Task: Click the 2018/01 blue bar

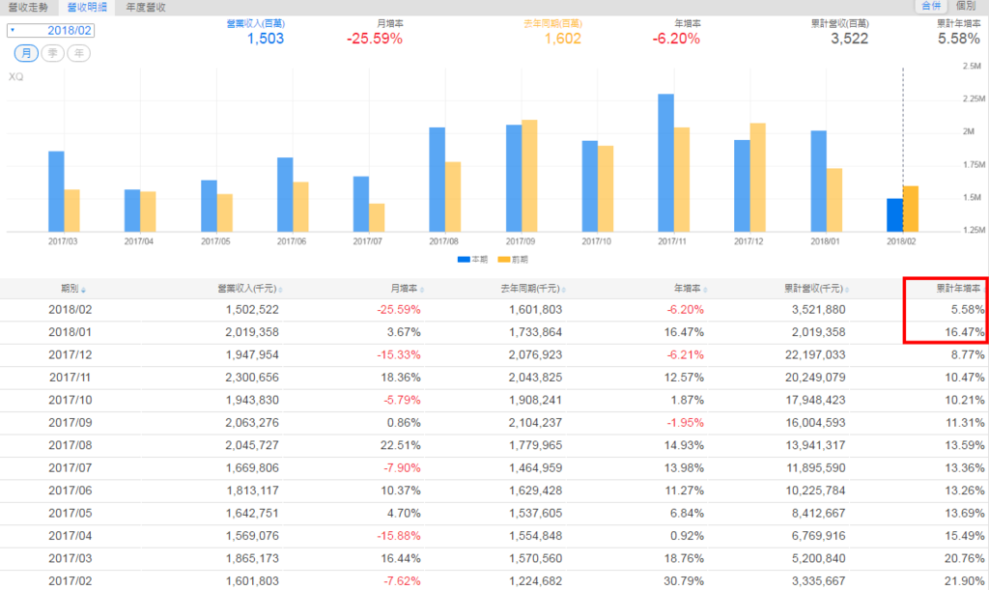Action: (x=818, y=182)
